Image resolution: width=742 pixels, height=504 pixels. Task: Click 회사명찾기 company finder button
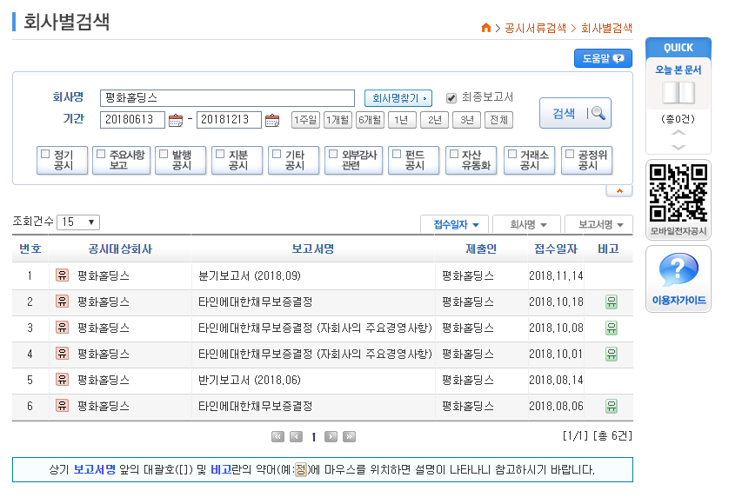click(x=398, y=98)
